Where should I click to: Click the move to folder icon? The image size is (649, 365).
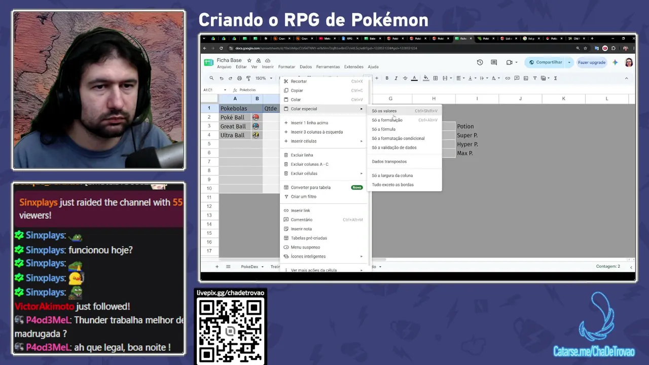[x=258, y=60]
